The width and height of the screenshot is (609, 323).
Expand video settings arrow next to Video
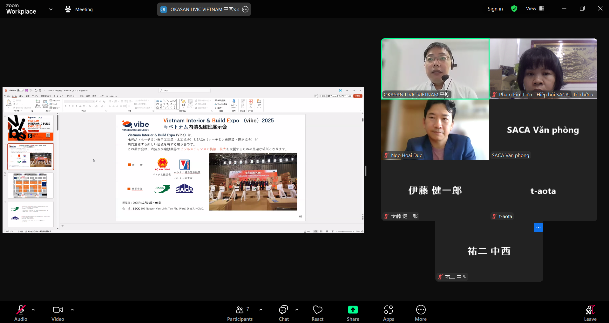[72, 309]
